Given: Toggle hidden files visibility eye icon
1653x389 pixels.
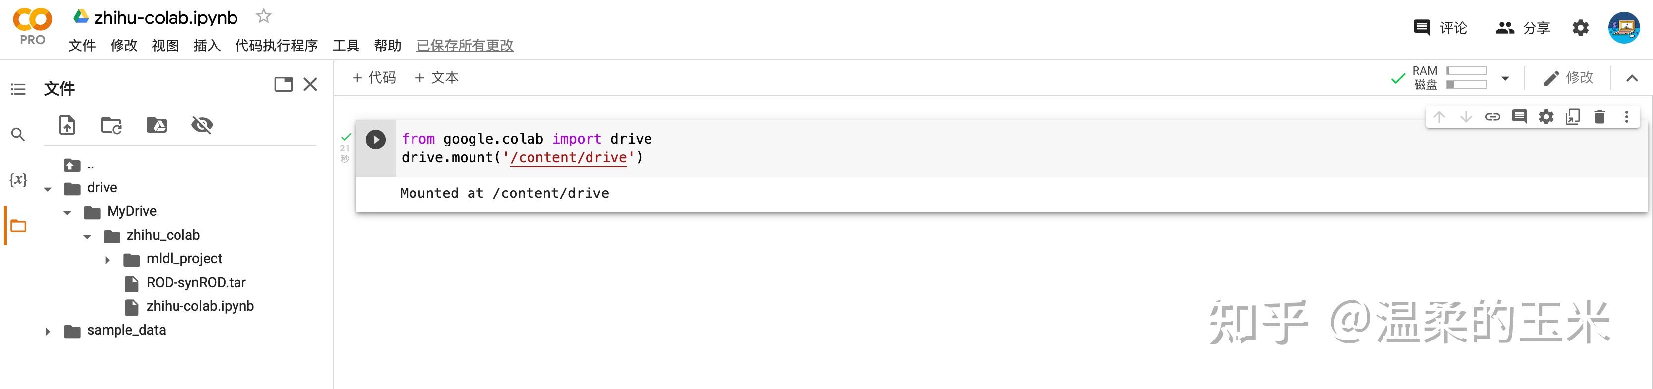Looking at the screenshot, I should pos(202,125).
